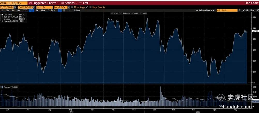Open the start date calendar picker icon
Viewport: 259px width, 113px height.
coord(15,7)
